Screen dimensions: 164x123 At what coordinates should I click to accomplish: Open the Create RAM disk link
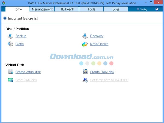click(x=102, y=72)
